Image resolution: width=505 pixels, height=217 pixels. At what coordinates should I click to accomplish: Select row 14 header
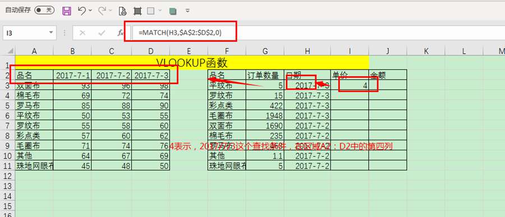(7, 196)
